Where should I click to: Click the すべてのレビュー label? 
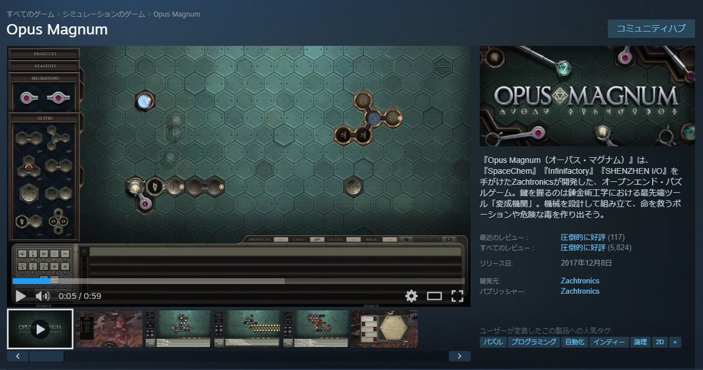506,248
